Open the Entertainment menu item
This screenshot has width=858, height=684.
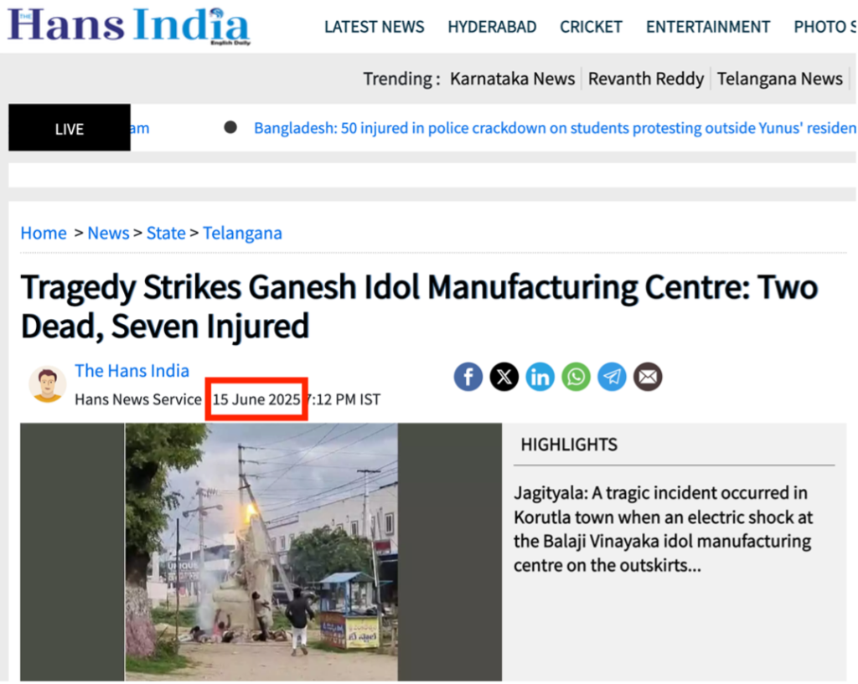(x=708, y=27)
